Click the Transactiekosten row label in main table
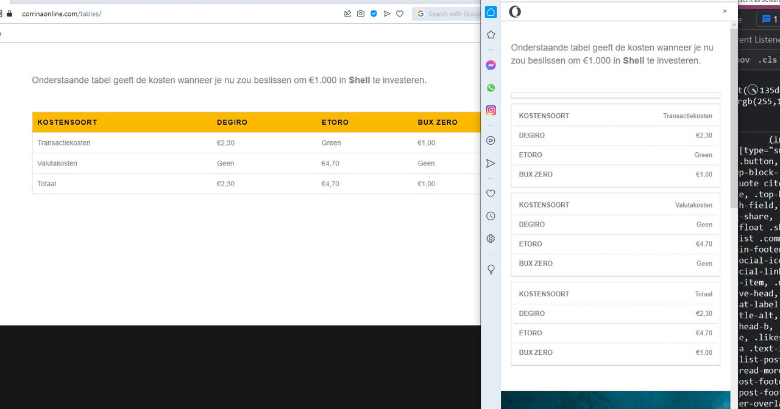The height and width of the screenshot is (409, 780). tap(64, 143)
